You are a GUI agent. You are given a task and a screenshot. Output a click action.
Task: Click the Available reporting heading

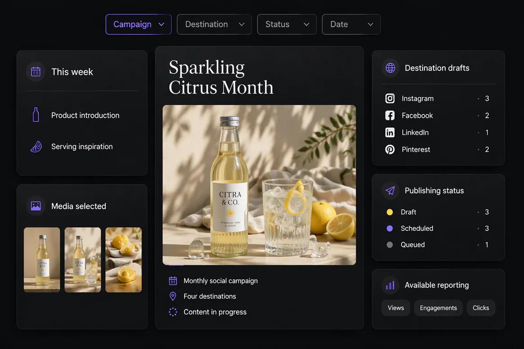pyautogui.click(x=437, y=285)
